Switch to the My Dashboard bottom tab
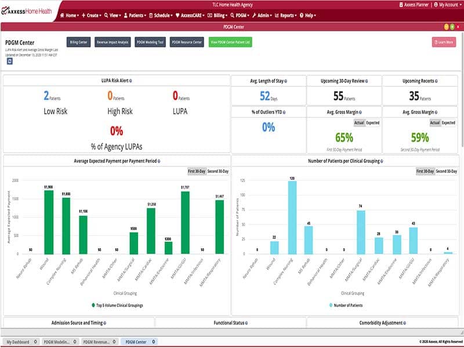The width and height of the screenshot is (464, 348). [20, 342]
